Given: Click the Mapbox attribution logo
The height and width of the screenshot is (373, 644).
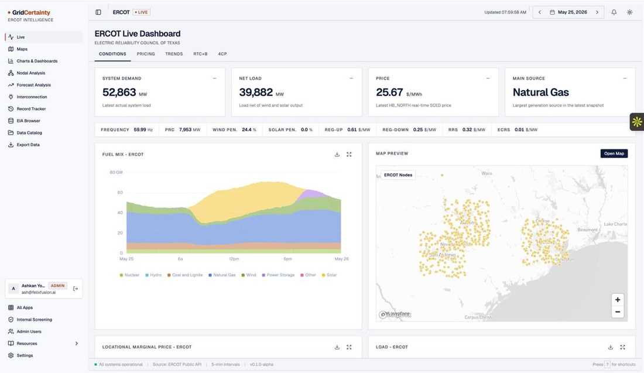Looking at the screenshot, I should click(x=394, y=314).
